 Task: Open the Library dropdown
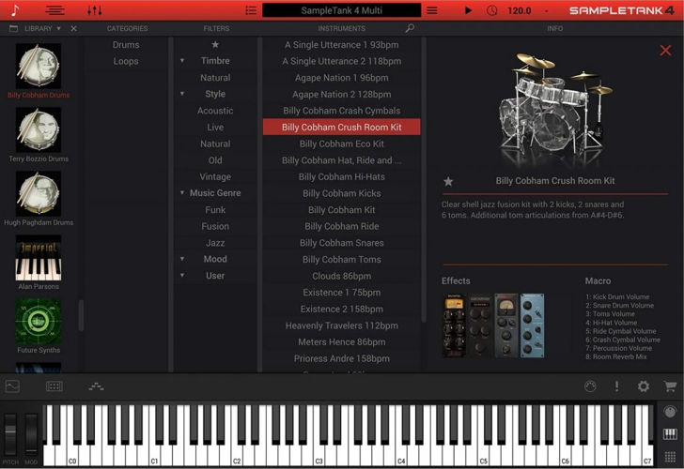pyautogui.click(x=57, y=29)
